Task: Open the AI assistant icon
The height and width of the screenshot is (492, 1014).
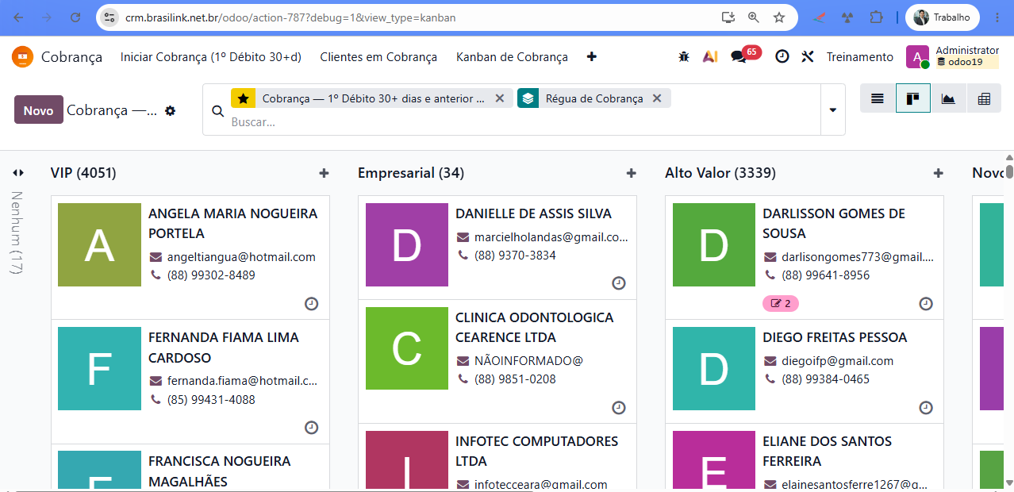Action: click(x=710, y=56)
